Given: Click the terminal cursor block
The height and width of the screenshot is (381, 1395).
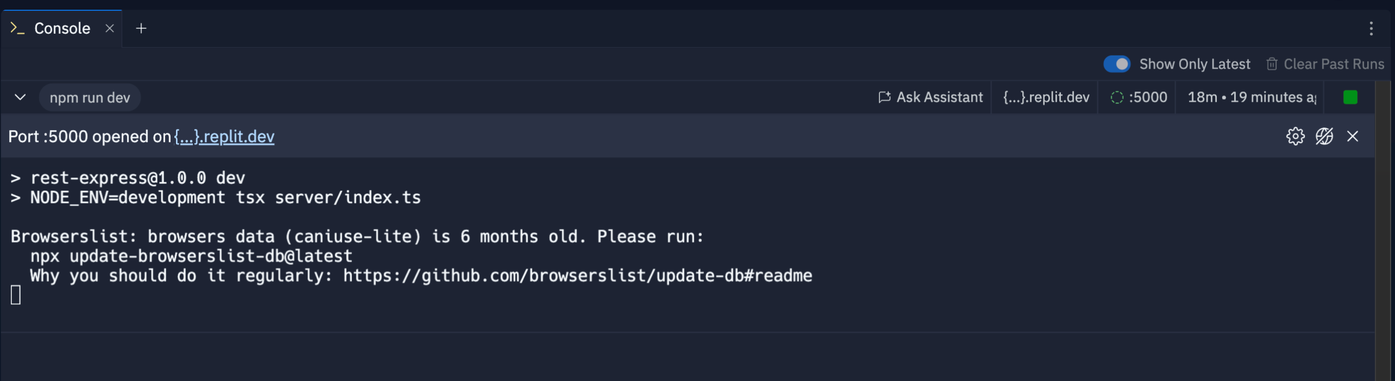Looking at the screenshot, I should click(x=16, y=295).
